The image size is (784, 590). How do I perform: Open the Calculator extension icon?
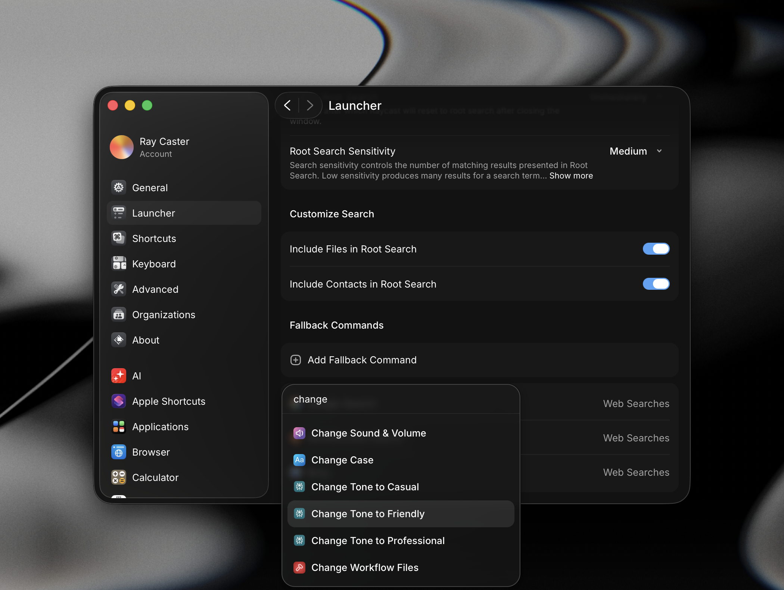click(x=119, y=477)
